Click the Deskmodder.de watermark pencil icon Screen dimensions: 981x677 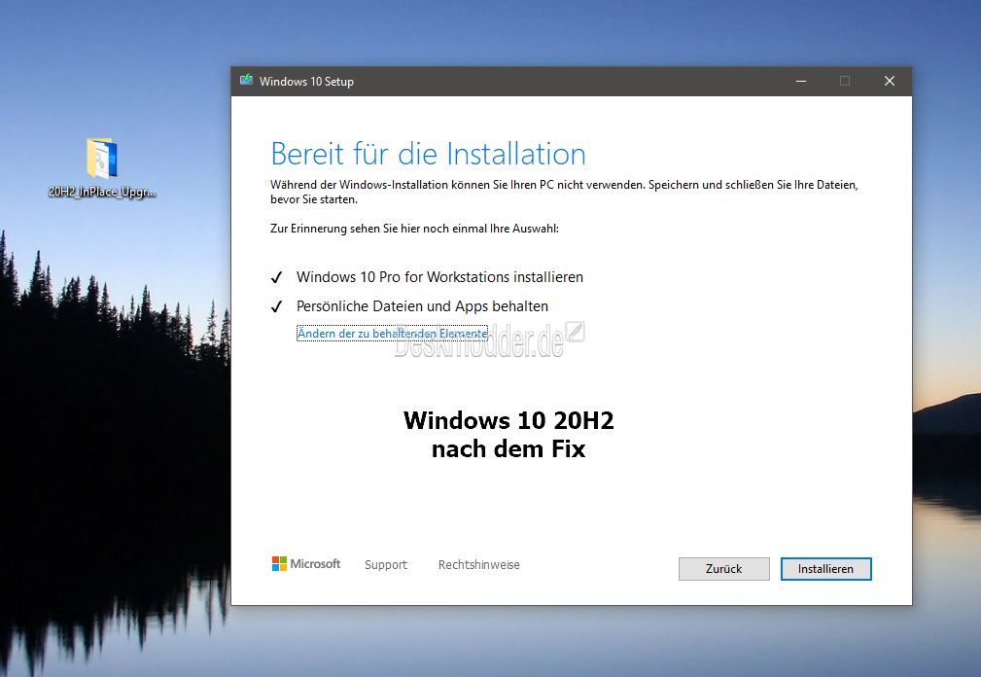point(575,333)
